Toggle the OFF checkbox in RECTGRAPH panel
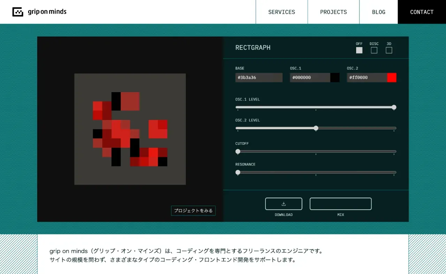Screen dimensions: 446x274 click(x=359, y=50)
